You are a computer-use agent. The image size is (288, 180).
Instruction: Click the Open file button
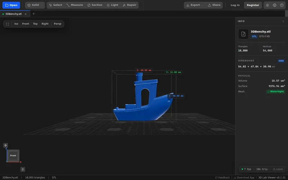[x=11, y=5]
